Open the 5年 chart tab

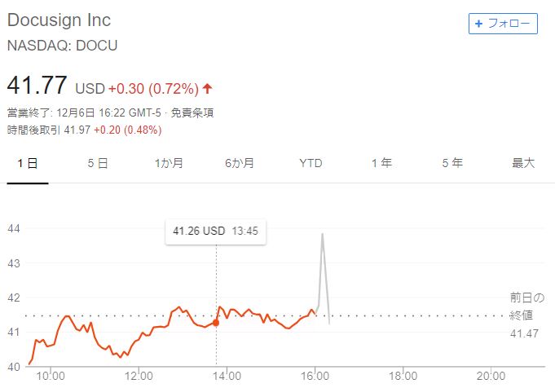(452, 163)
